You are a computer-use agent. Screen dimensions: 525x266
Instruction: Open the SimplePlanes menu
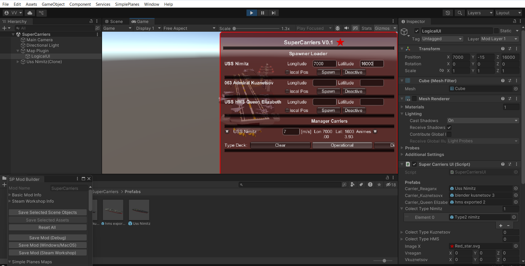[127, 4]
